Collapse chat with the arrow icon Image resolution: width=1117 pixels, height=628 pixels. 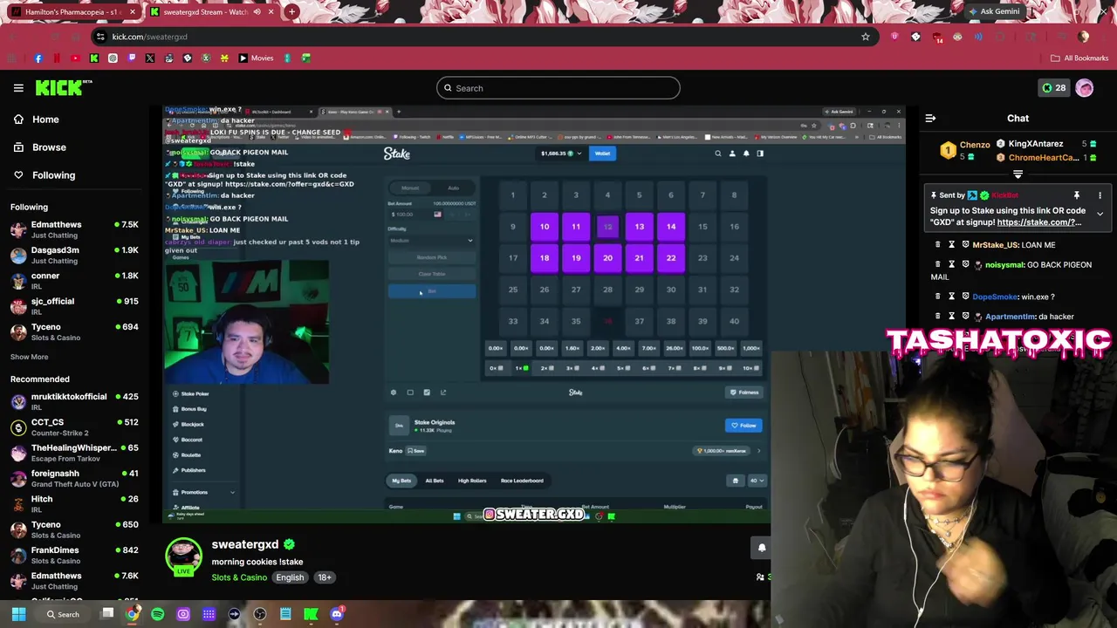click(x=930, y=119)
